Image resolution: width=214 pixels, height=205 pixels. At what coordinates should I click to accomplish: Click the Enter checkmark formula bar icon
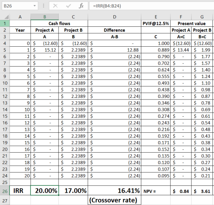pyautogui.click(x=68, y=6)
